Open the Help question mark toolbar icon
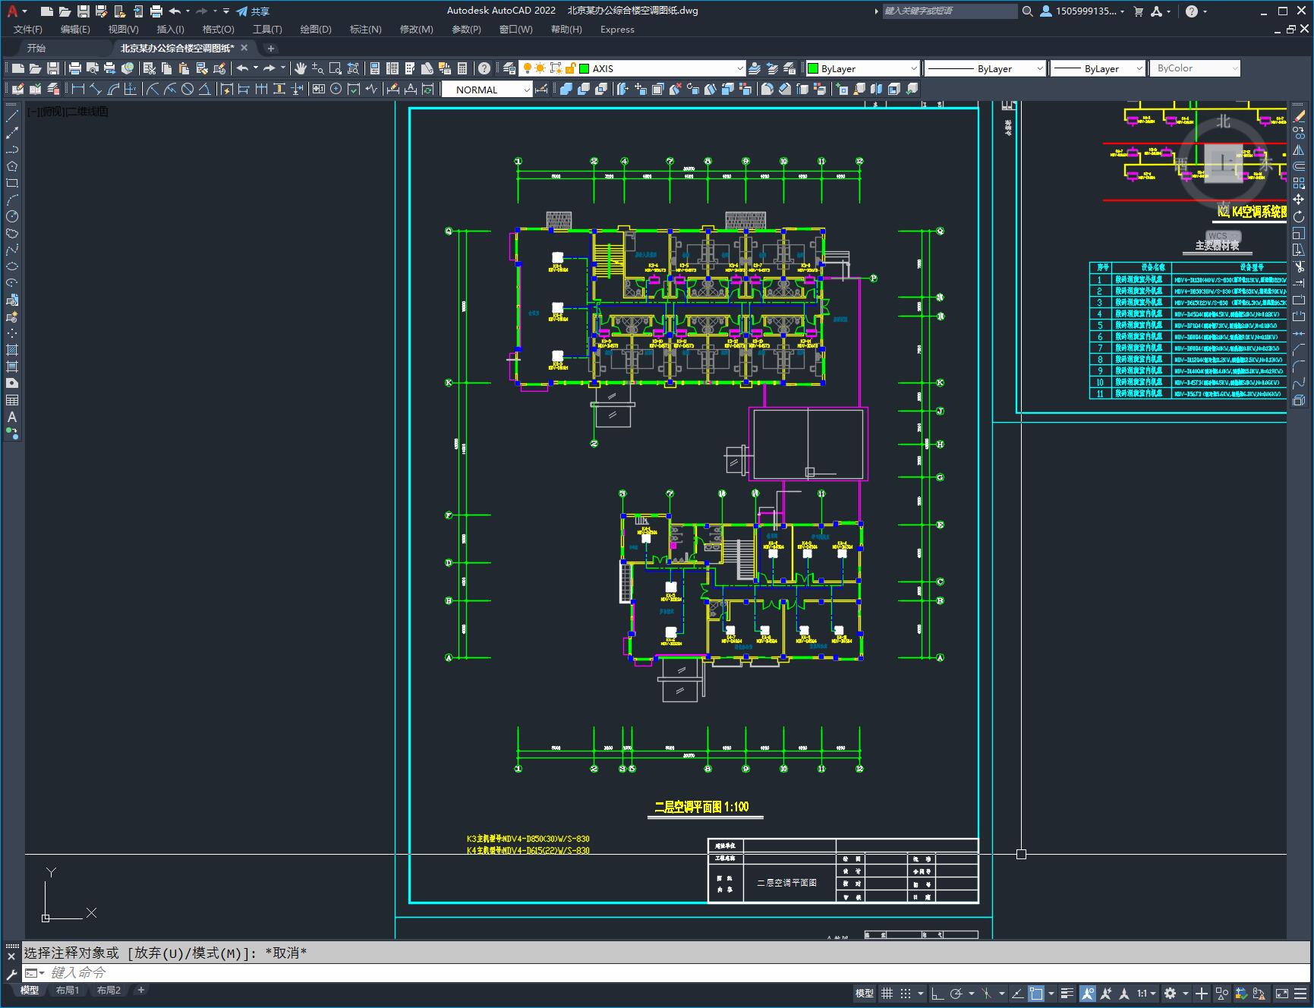The image size is (1314, 1008). 484,68
